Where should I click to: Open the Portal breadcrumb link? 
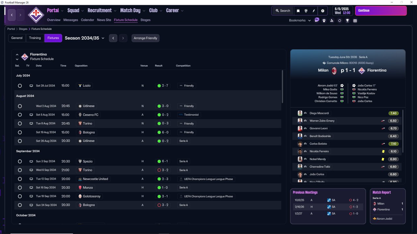tap(11, 29)
